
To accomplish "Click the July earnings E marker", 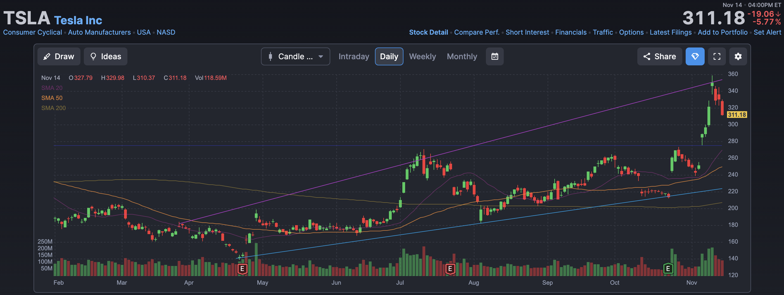I will [x=450, y=269].
